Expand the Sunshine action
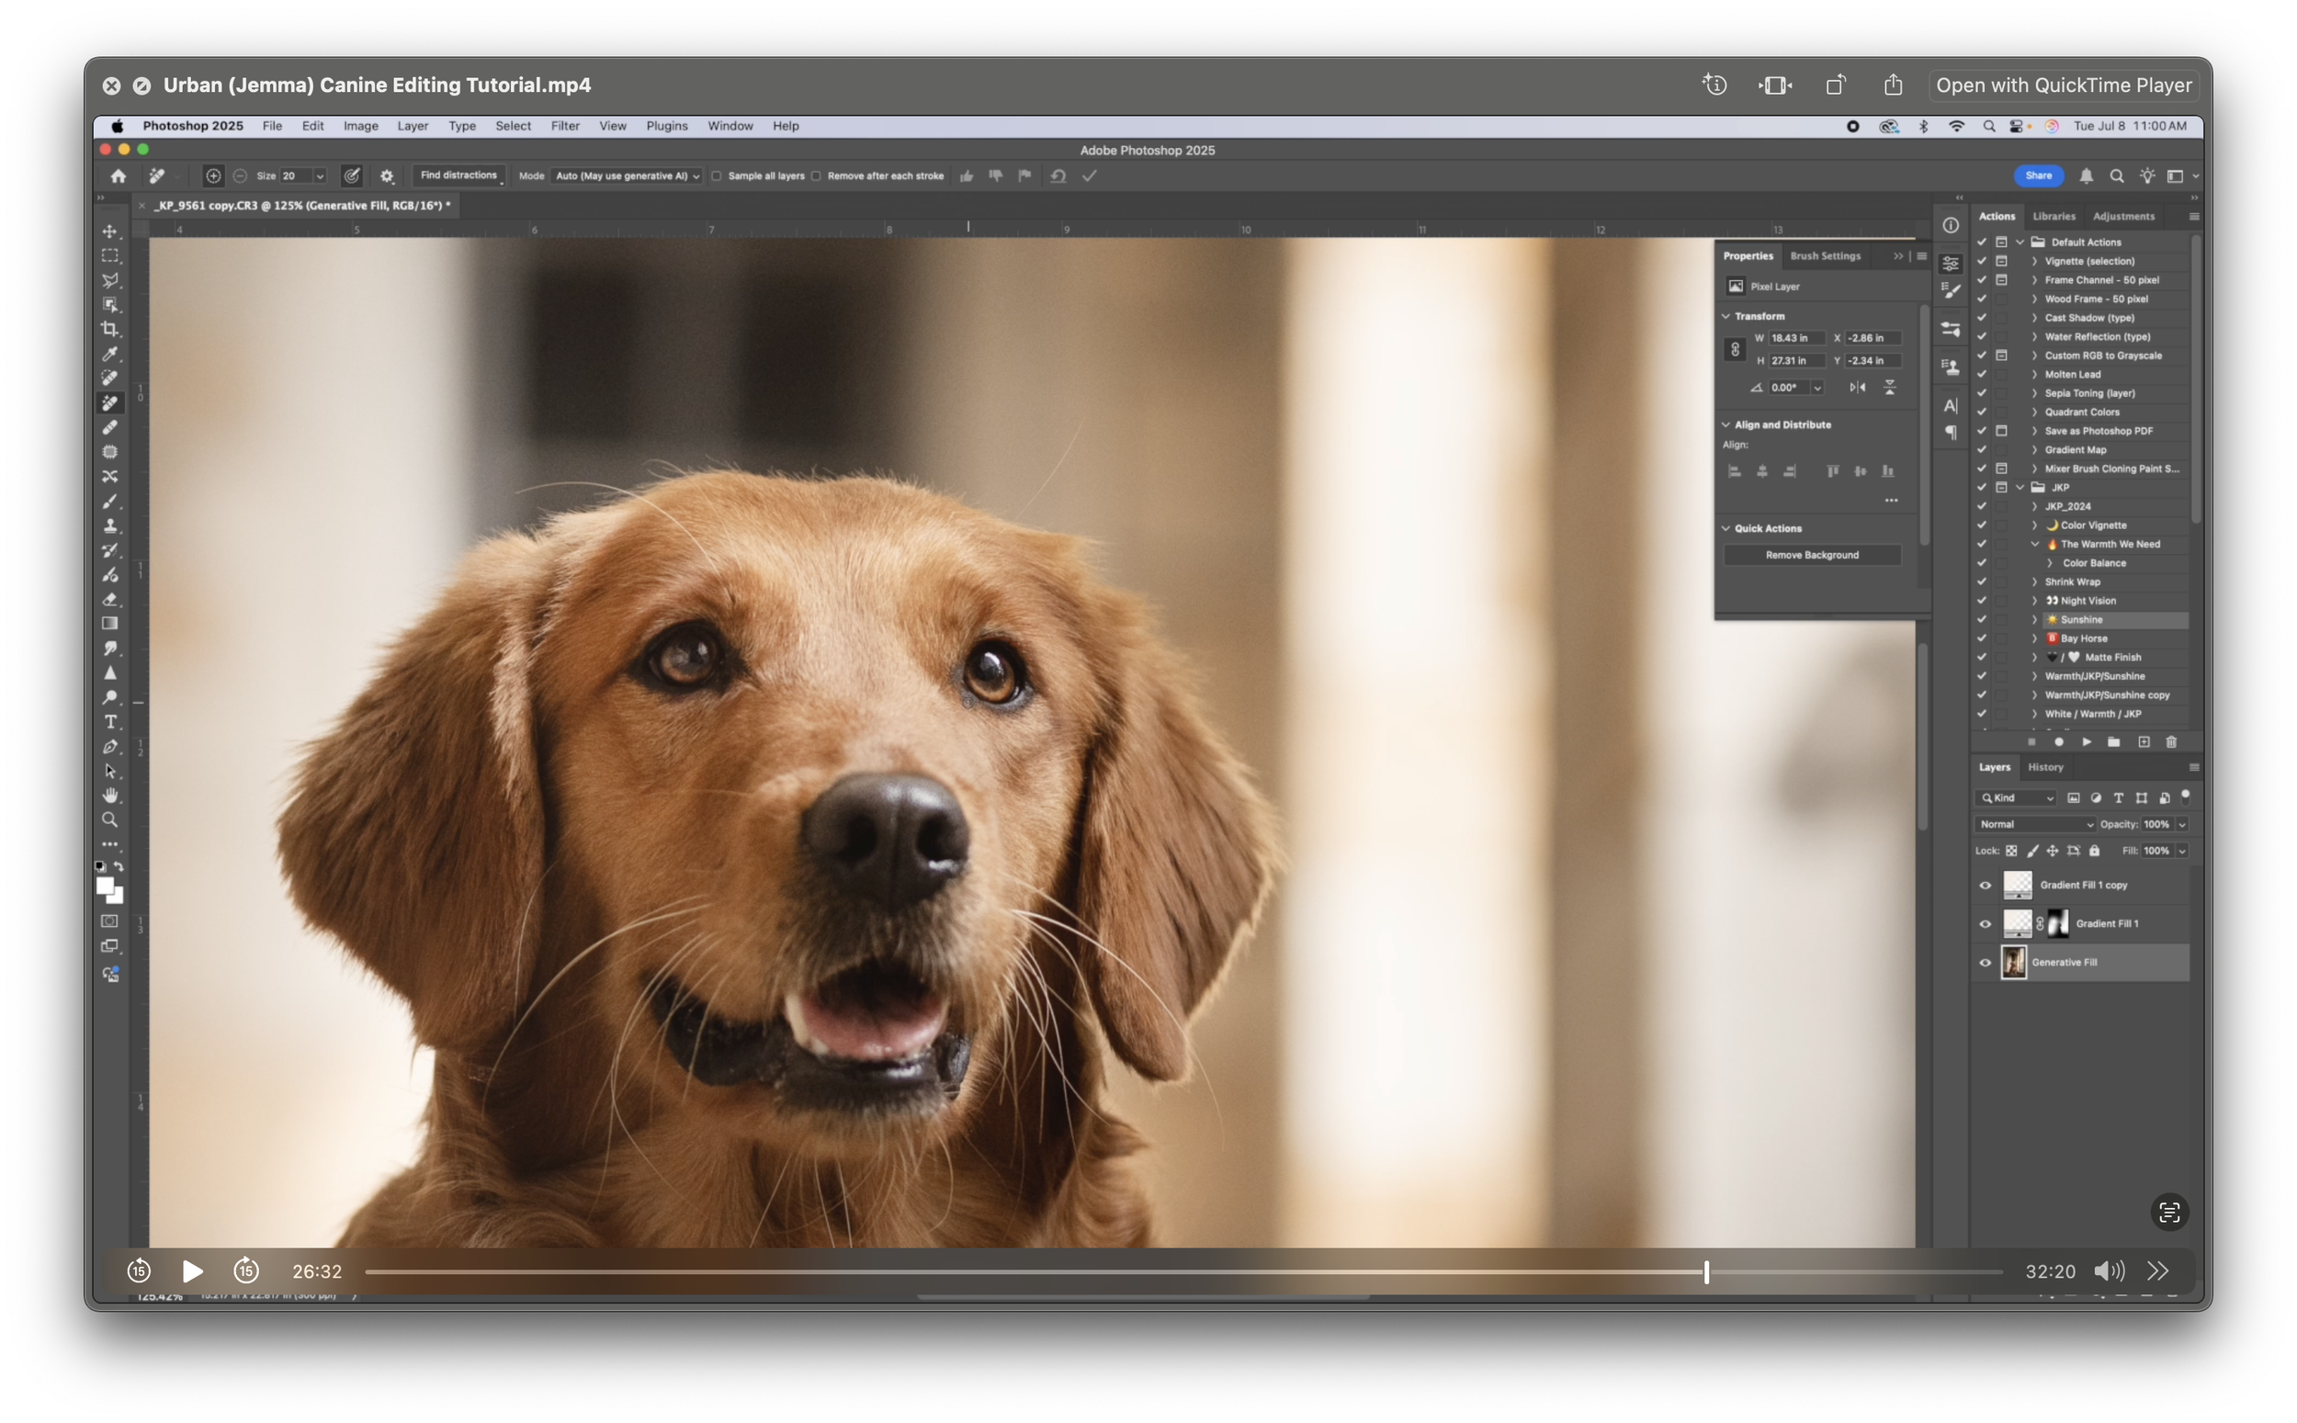Image resolution: width=2297 pixels, height=1423 pixels. coord(2034,620)
